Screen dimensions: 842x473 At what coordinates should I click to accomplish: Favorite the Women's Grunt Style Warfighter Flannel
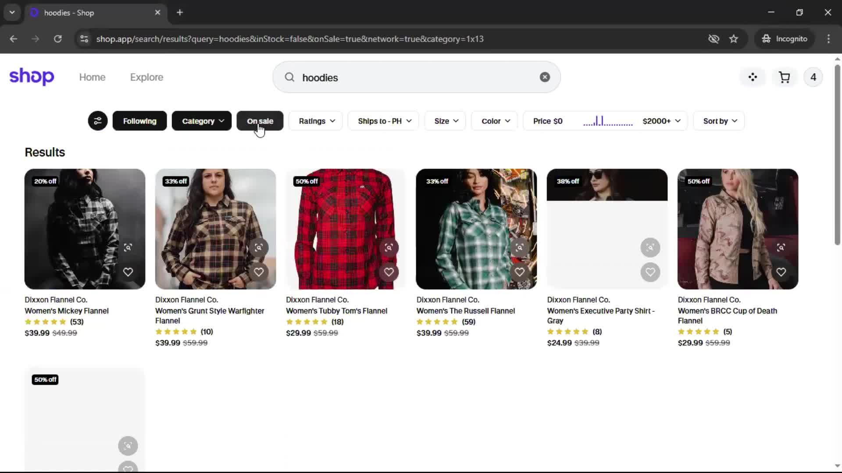[x=259, y=272]
